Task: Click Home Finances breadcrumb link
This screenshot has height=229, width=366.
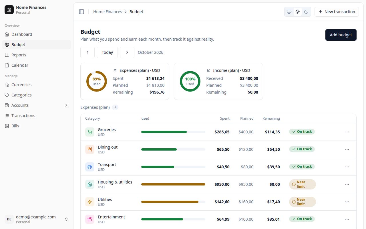Action: pos(108,12)
